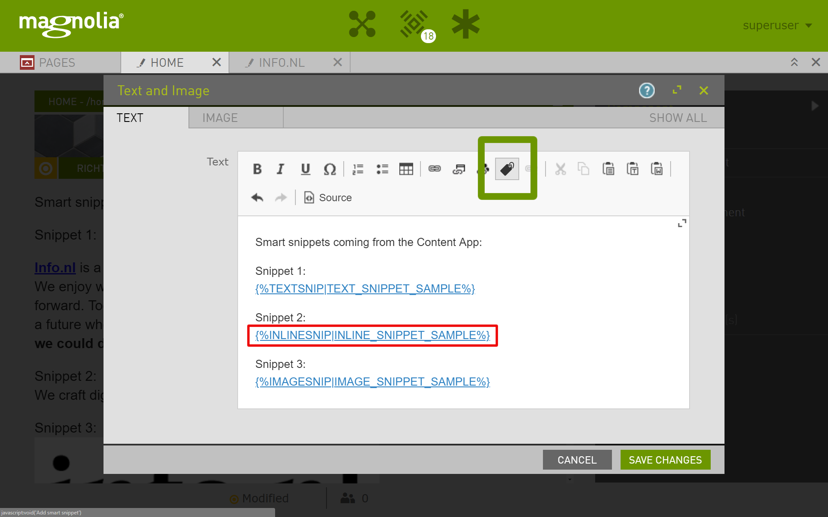Screen dimensions: 828x517
Task: Toggle bold formatting in the editor
Action: pos(257,169)
